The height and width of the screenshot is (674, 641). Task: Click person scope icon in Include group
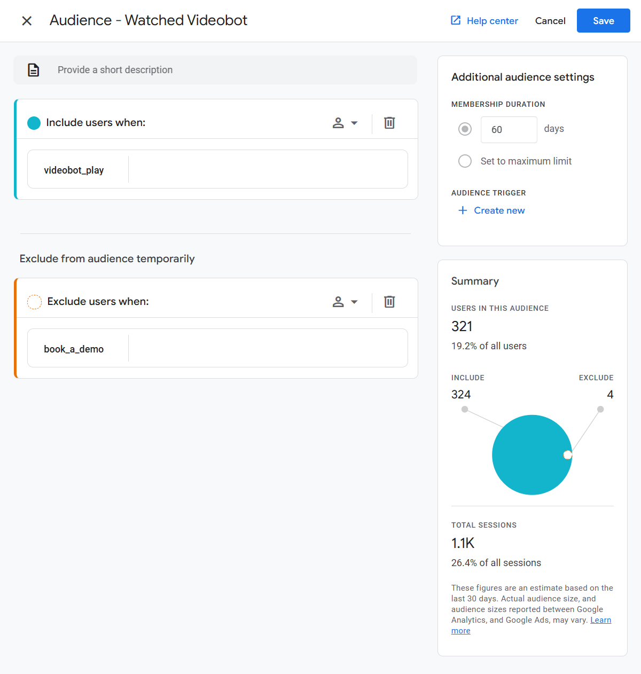tap(338, 123)
